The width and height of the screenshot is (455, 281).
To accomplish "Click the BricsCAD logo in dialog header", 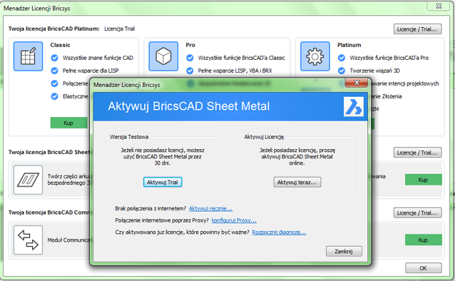I will (354, 106).
